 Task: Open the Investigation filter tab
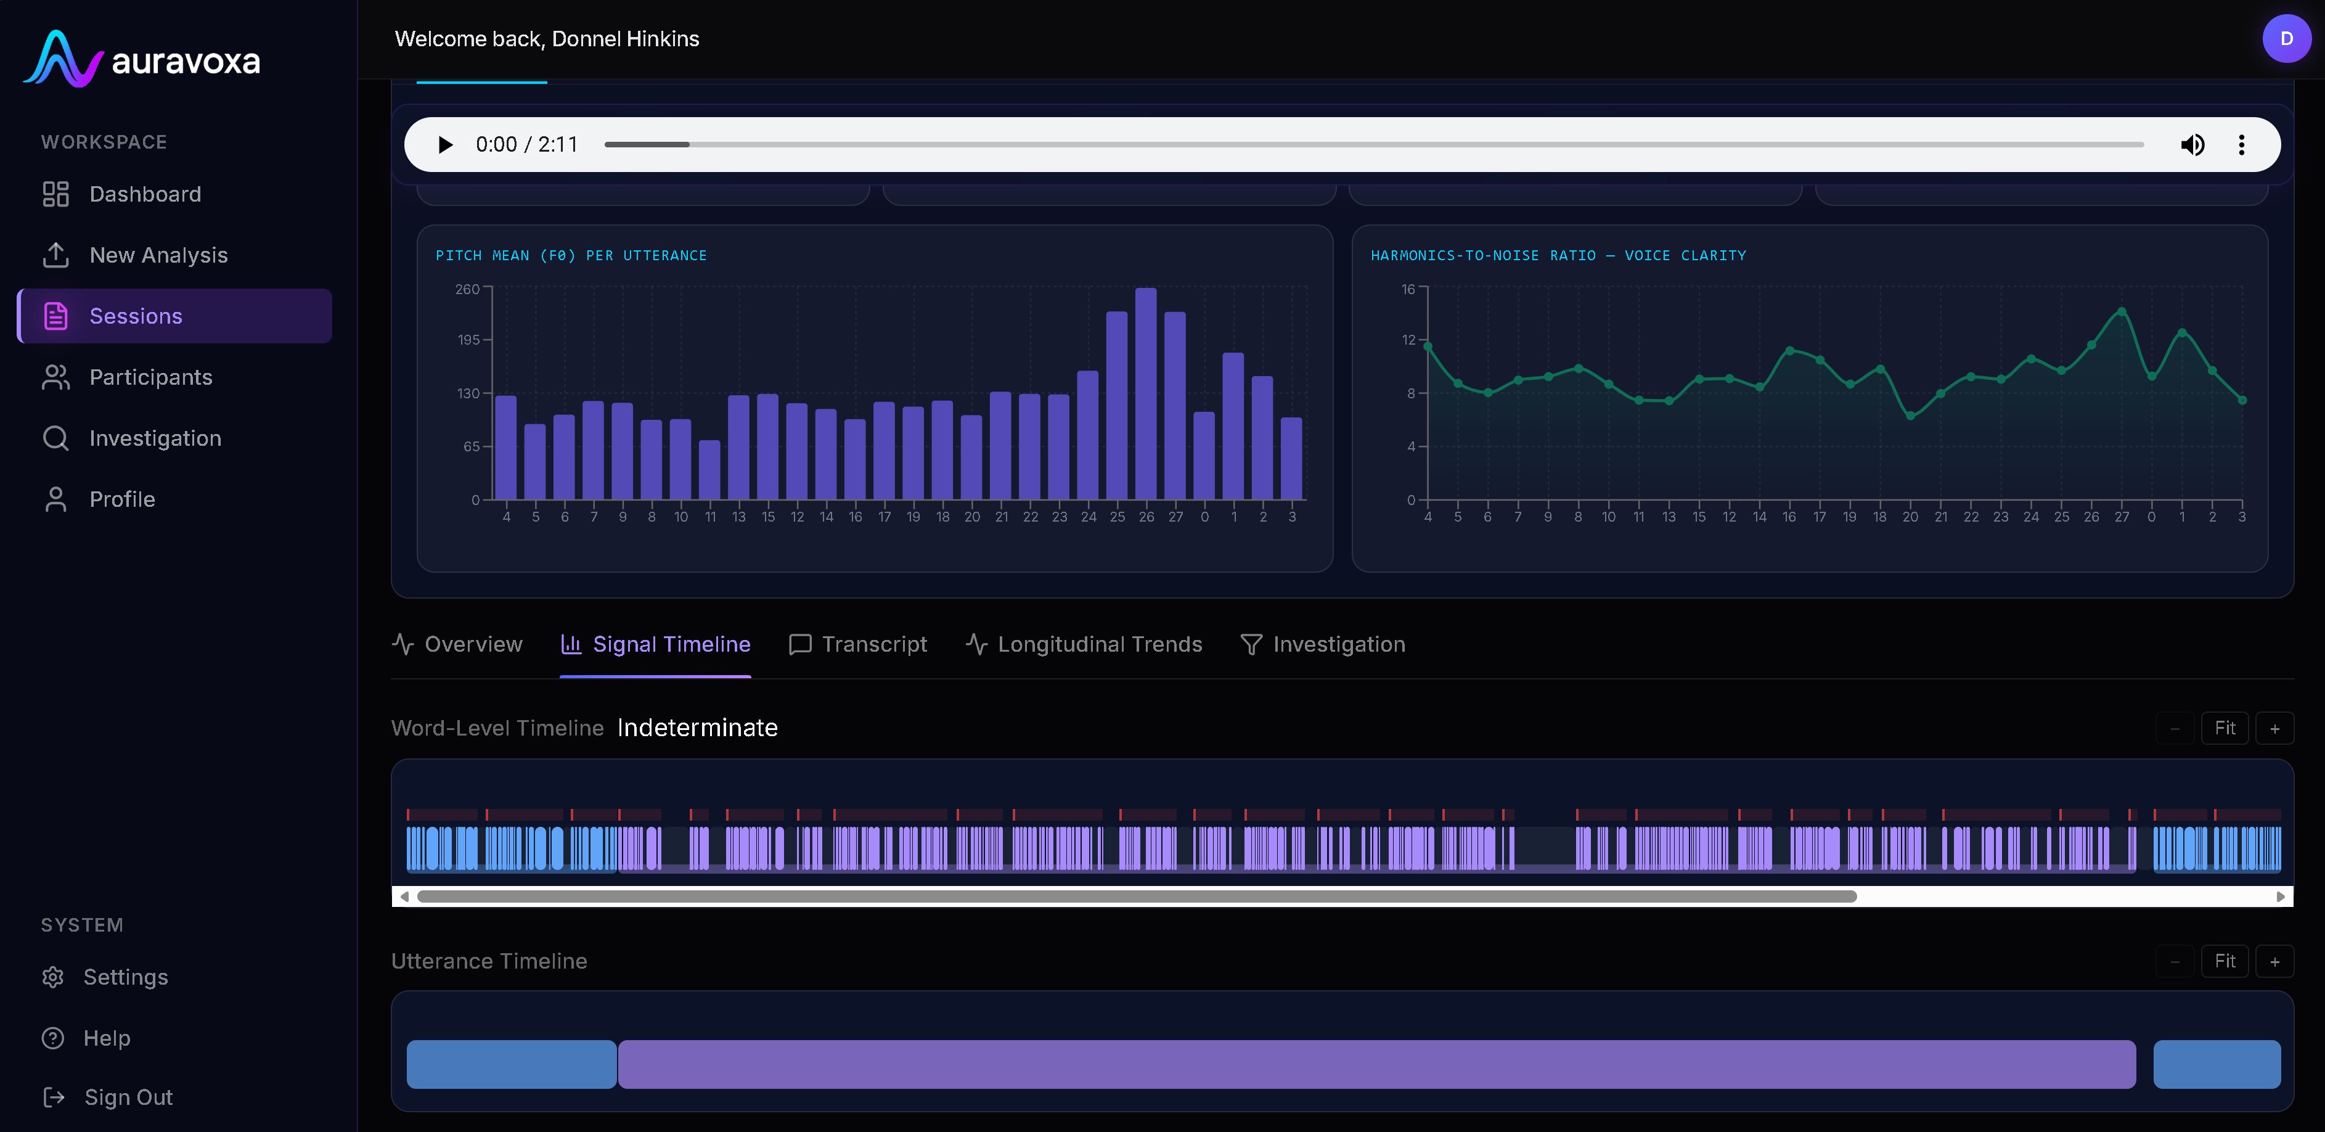click(1322, 644)
